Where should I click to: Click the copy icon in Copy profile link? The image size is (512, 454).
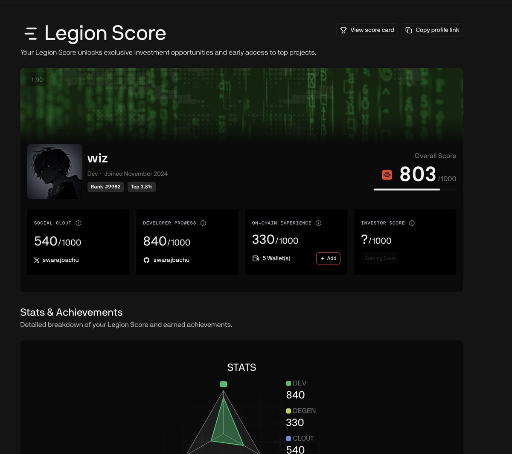point(409,30)
